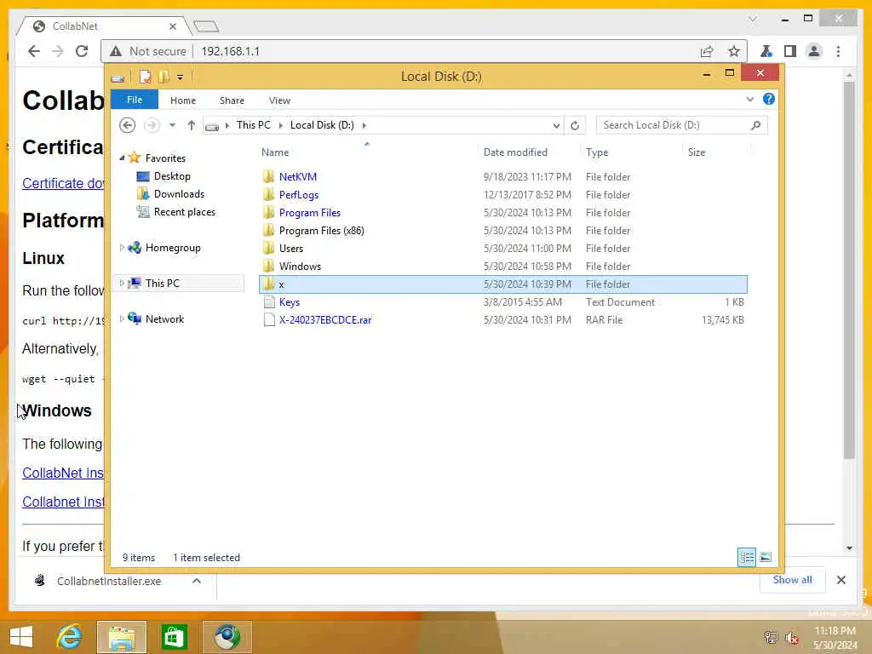Open a new Chrome tab
This screenshot has width=872, height=654.
point(206,26)
